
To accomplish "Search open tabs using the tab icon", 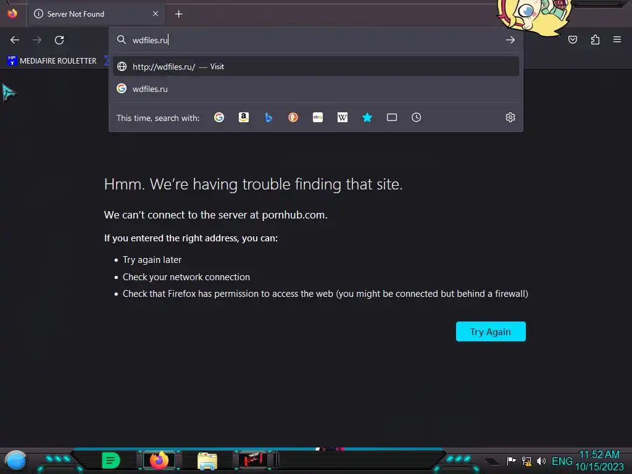I will pos(392,117).
